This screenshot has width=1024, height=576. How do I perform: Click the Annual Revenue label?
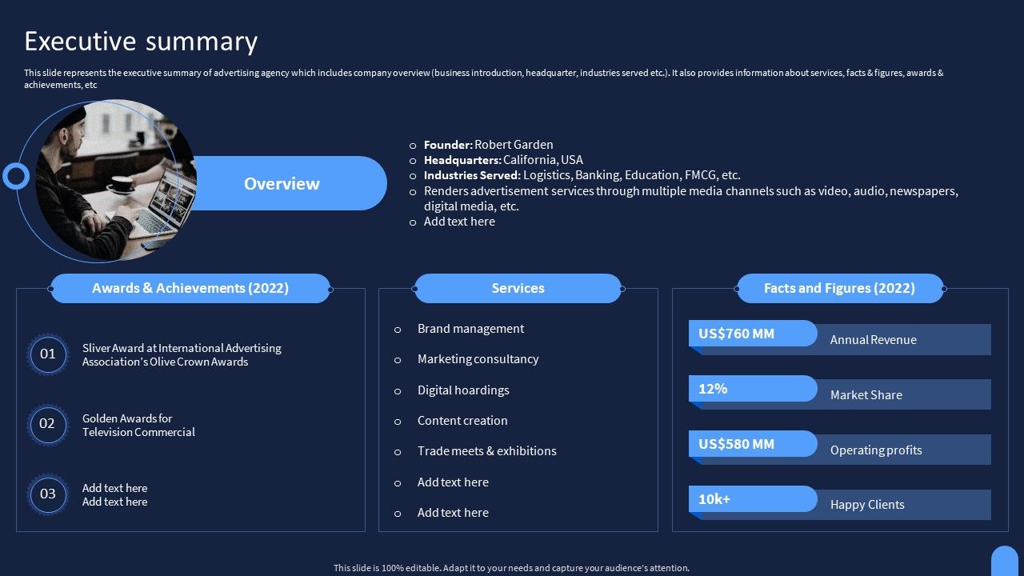coord(874,340)
